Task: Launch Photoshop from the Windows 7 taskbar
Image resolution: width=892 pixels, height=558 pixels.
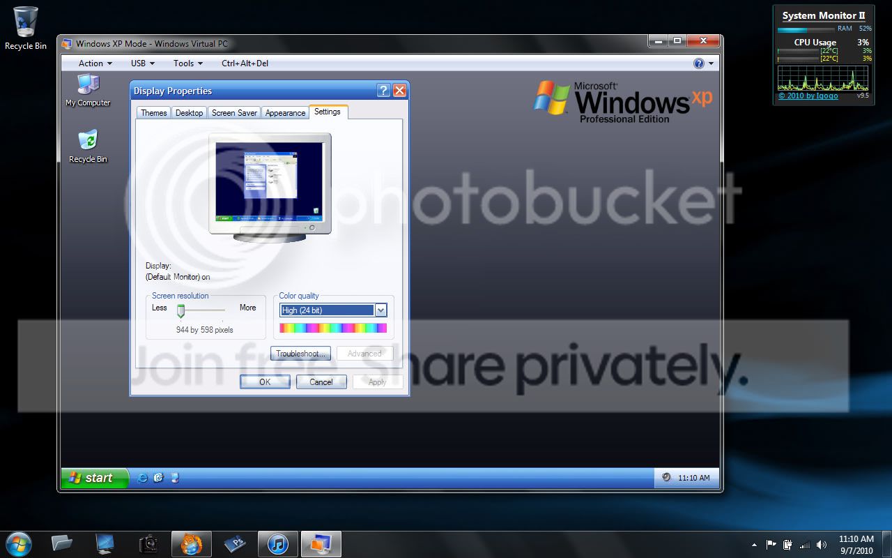Action: tap(234, 543)
